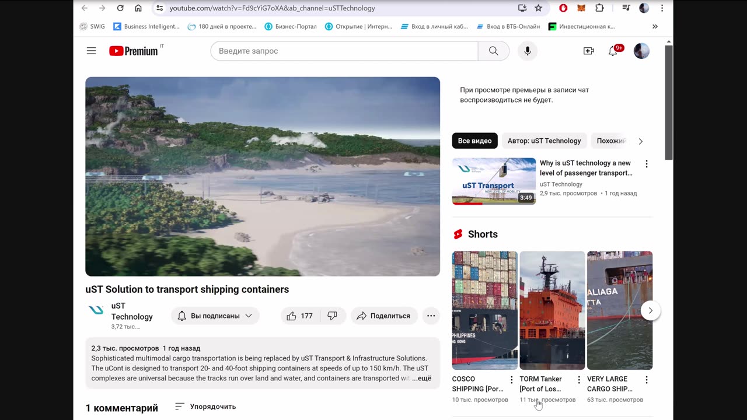Open the uST Technology channel avatar
Viewport: 747px width, 420px height.
96,310
